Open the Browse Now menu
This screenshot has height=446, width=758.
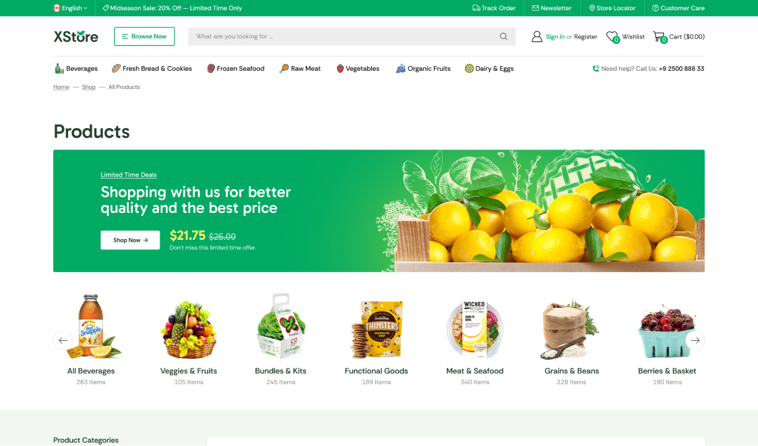(x=144, y=36)
